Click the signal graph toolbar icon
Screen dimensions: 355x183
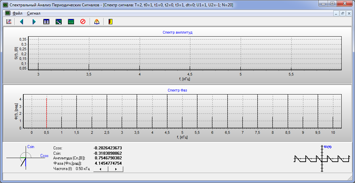pyautogui.click(x=9, y=22)
